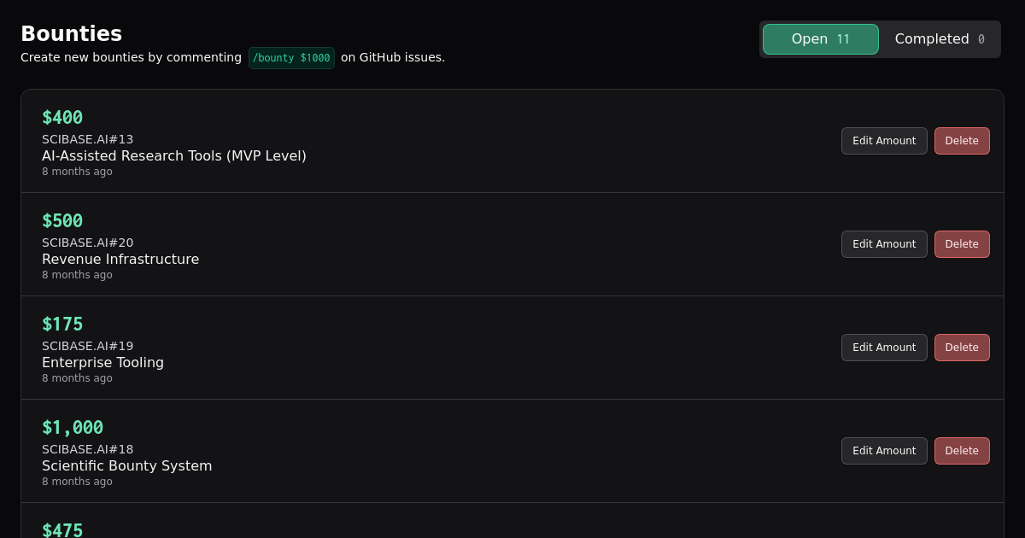Open the Enterprise Tooling bounty title
Screen dimensions: 1025x538
pos(102,362)
